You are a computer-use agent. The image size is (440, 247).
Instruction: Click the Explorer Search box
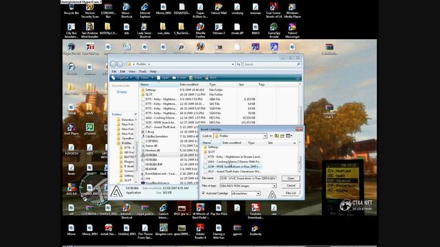pos(272,64)
